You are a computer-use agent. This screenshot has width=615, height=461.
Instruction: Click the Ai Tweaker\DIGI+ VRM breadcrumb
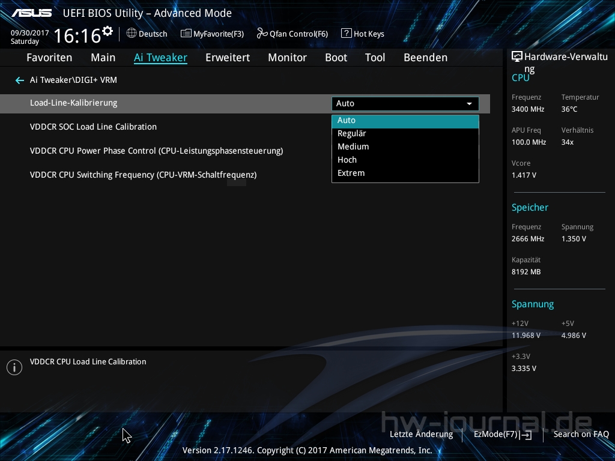tap(73, 80)
